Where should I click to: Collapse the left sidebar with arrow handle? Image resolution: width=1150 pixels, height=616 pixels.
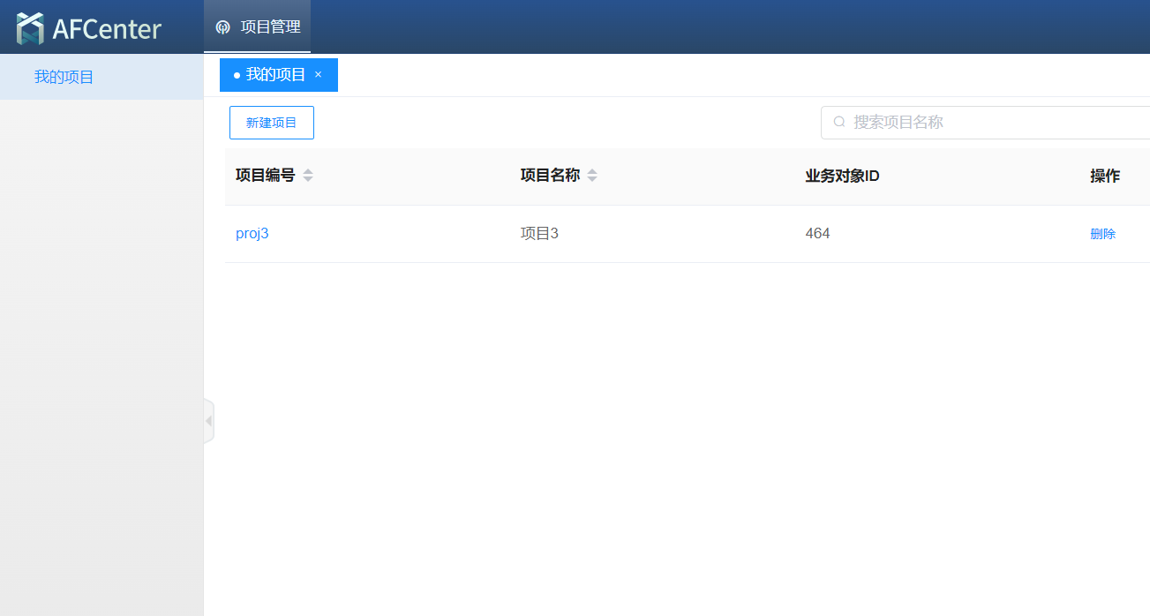[208, 421]
